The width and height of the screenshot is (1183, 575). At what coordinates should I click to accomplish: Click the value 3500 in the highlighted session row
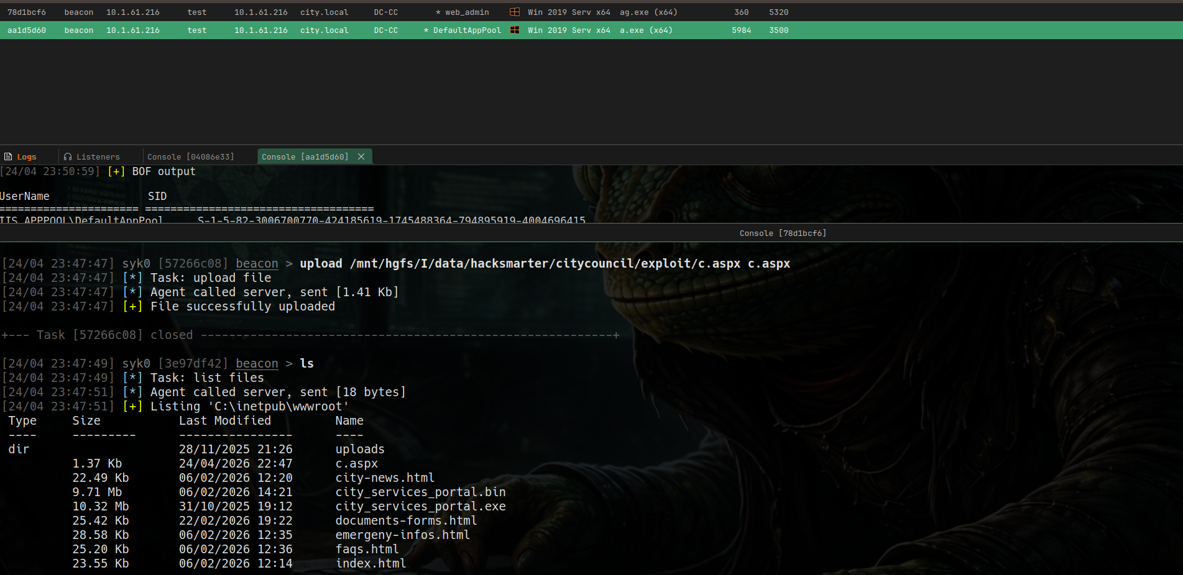778,30
